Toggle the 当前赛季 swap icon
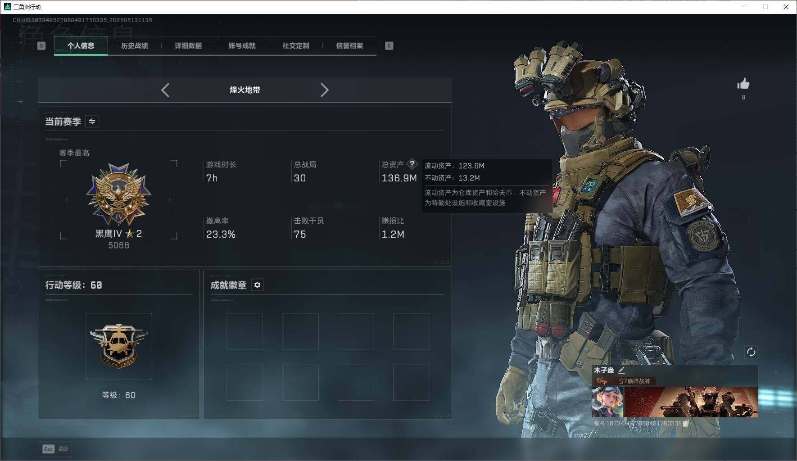797x461 pixels. [92, 122]
